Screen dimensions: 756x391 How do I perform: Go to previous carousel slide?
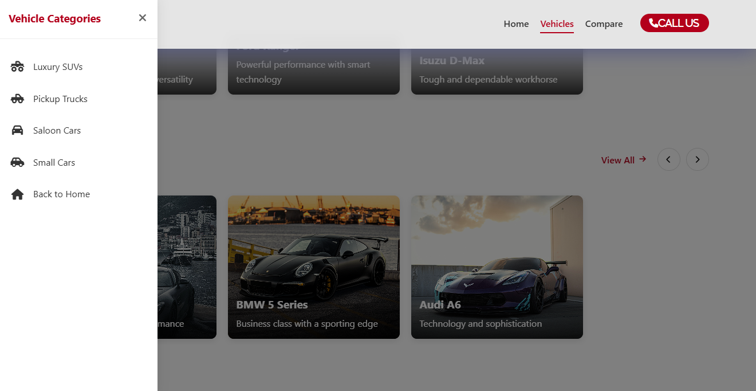point(669,159)
